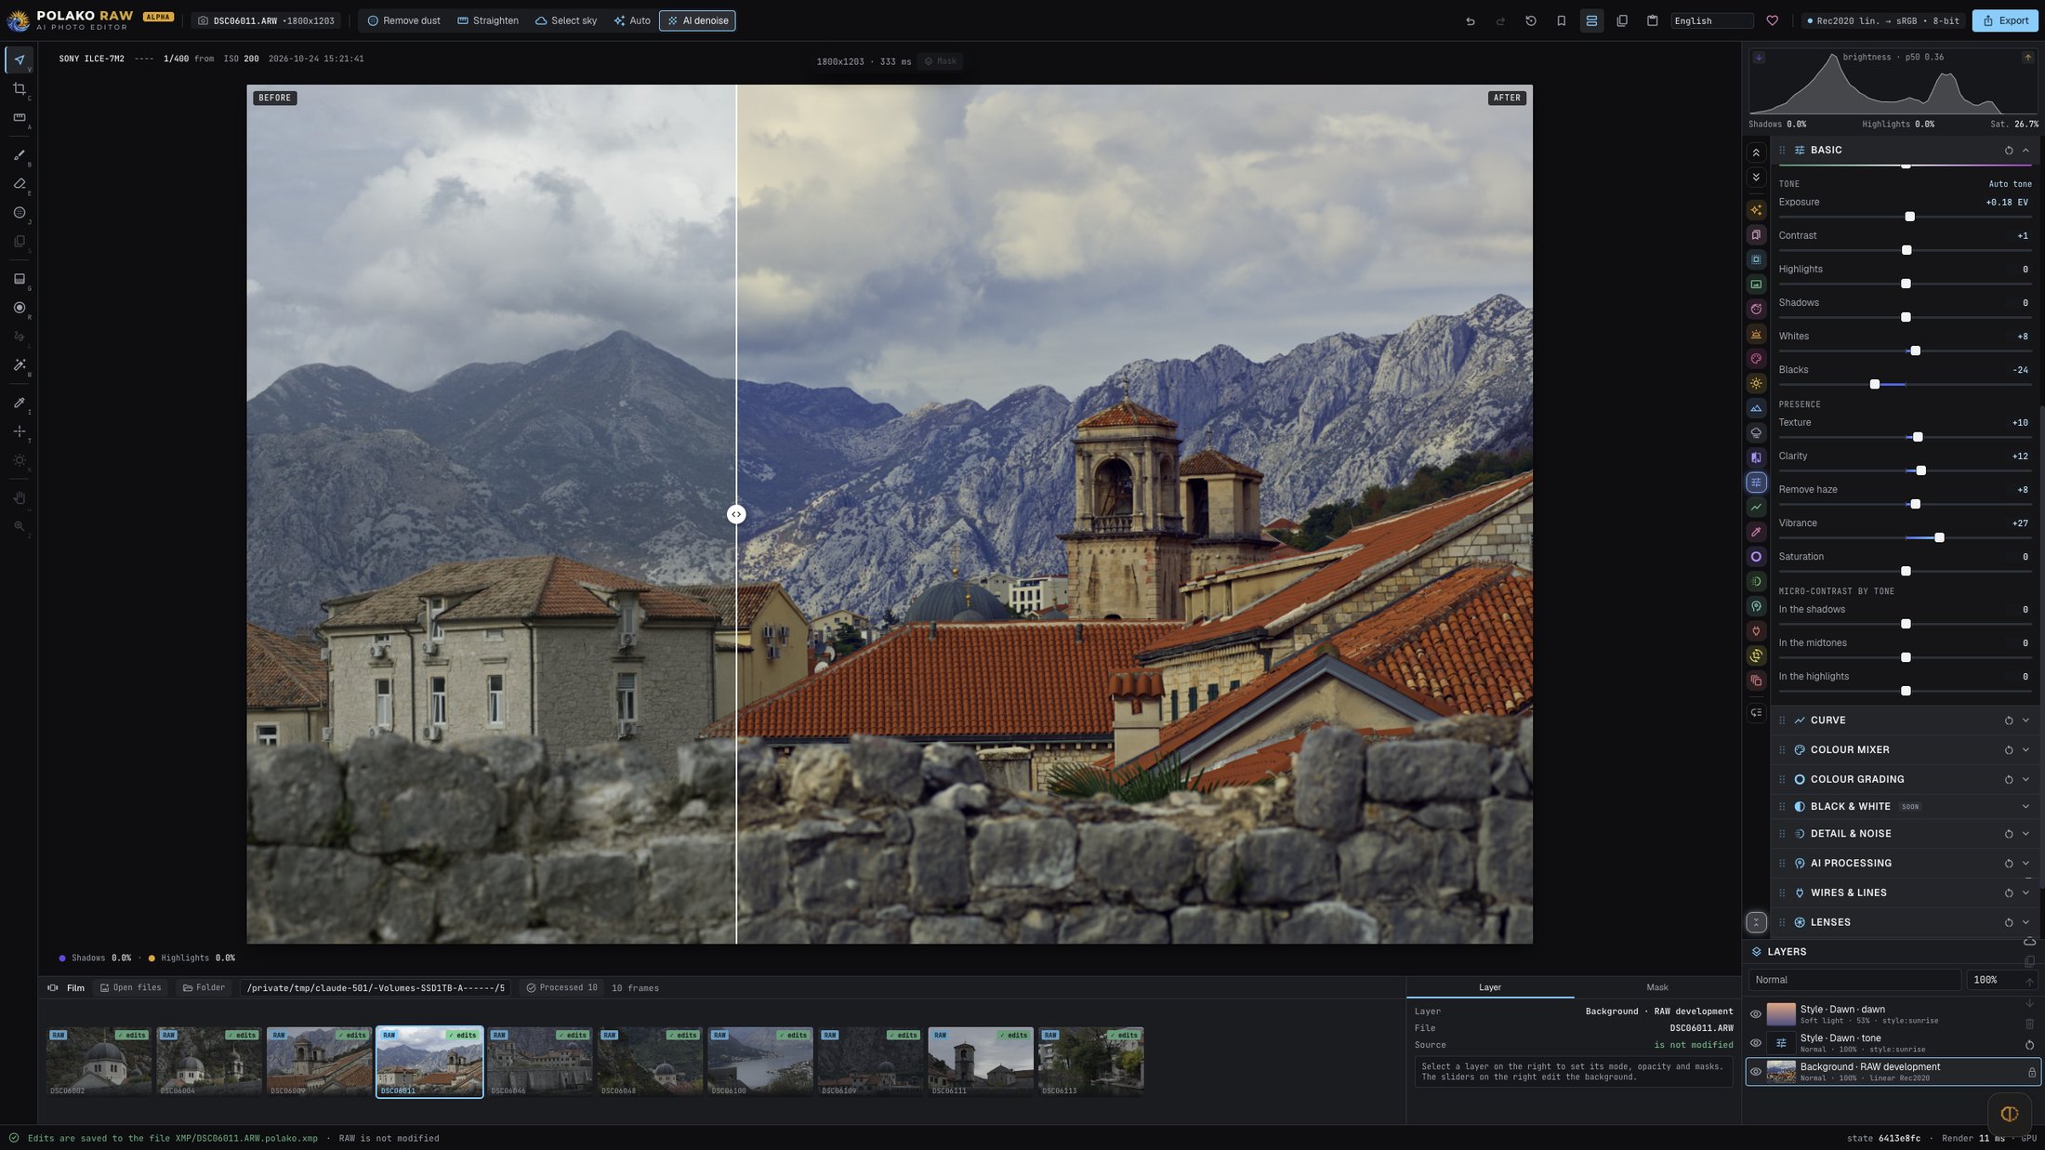Click the Export button

tap(2005, 20)
